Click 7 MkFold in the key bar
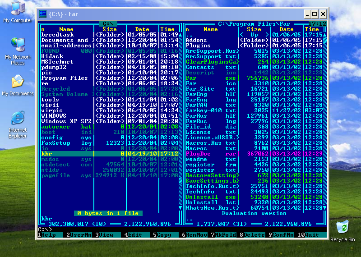The height and width of the screenshot is (257, 361). [x=223, y=235]
